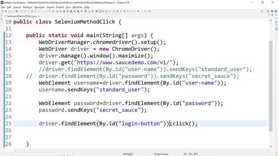Click "maximize" in line 15
The width and height of the screenshot is (278, 156).
[x=131, y=56]
